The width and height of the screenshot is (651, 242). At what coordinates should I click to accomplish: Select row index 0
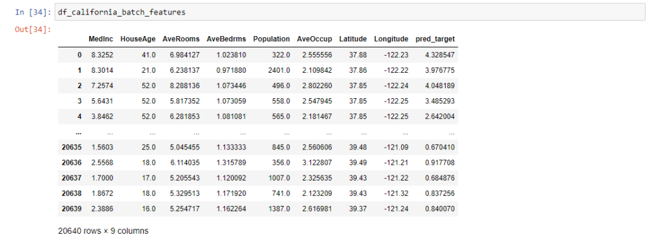pyautogui.click(x=79, y=55)
